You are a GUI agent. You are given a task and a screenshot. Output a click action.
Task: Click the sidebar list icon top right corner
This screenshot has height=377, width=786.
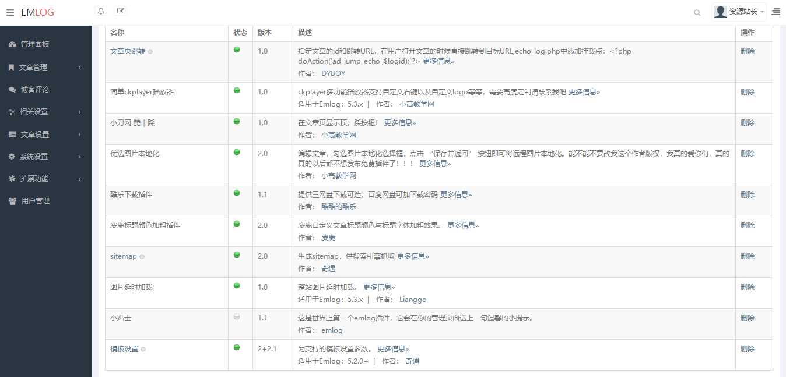[776, 12]
